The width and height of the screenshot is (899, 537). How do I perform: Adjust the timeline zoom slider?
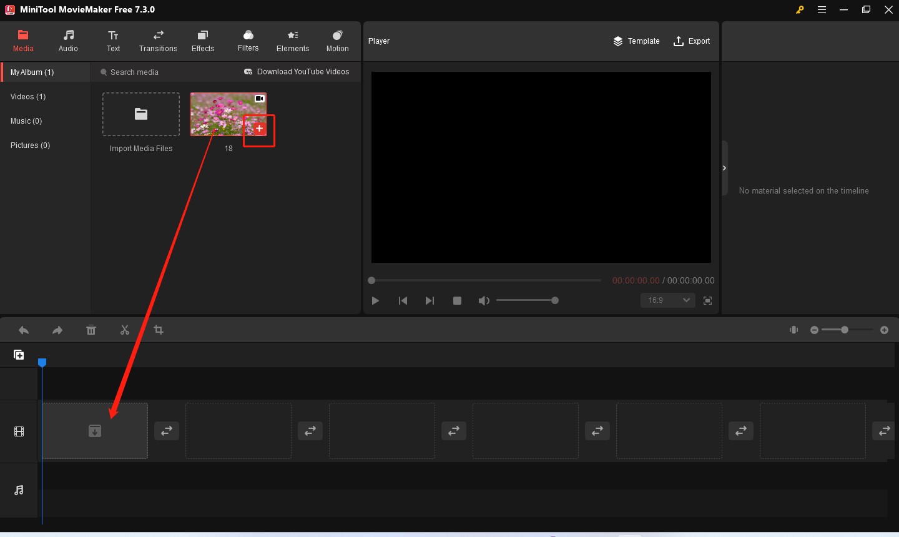point(847,330)
